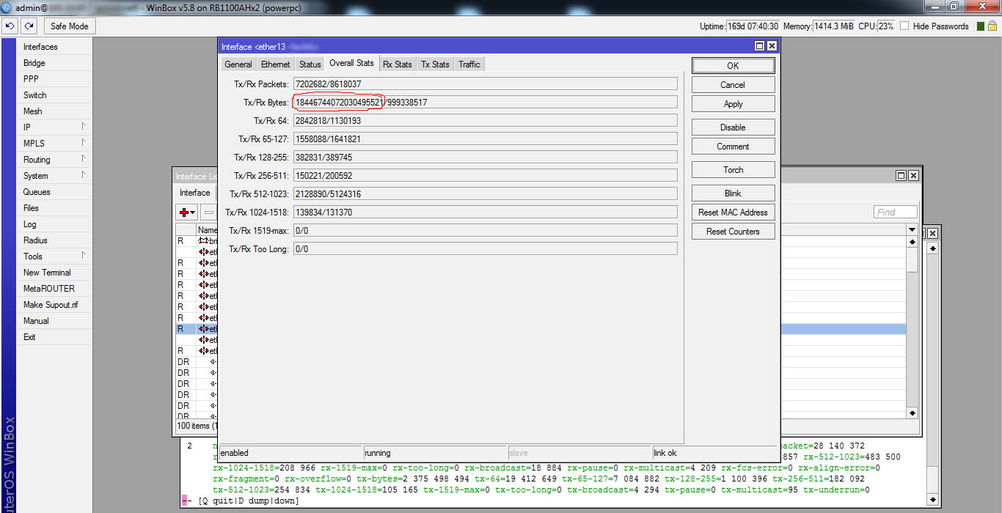1002x513 pixels.
Task: Launch Torch for this interface
Action: click(733, 170)
